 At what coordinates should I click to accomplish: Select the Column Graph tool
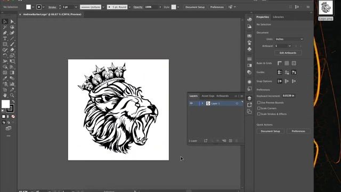coord(12,84)
